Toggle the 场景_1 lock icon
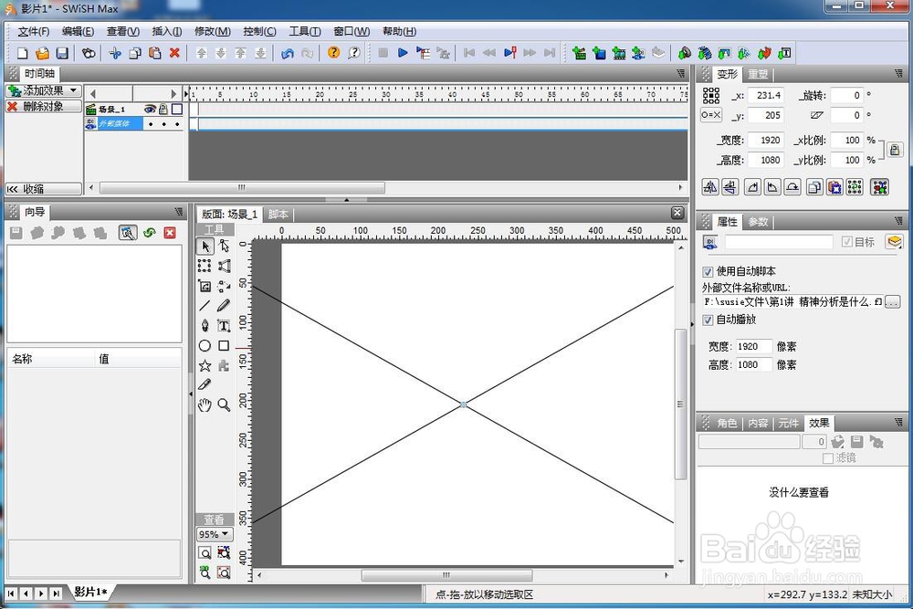Image resolution: width=913 pixels, height=609 pixels. (163, 109)
